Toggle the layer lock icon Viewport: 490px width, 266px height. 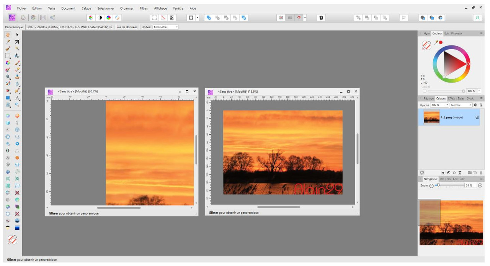coord(481,105)
